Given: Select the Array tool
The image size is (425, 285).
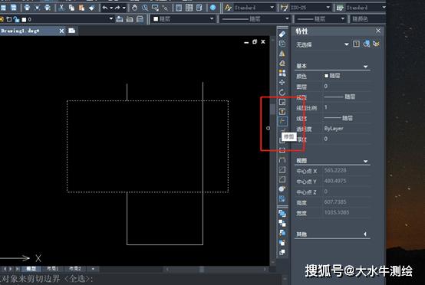Looking at the screenshot, I should point(282,73).
